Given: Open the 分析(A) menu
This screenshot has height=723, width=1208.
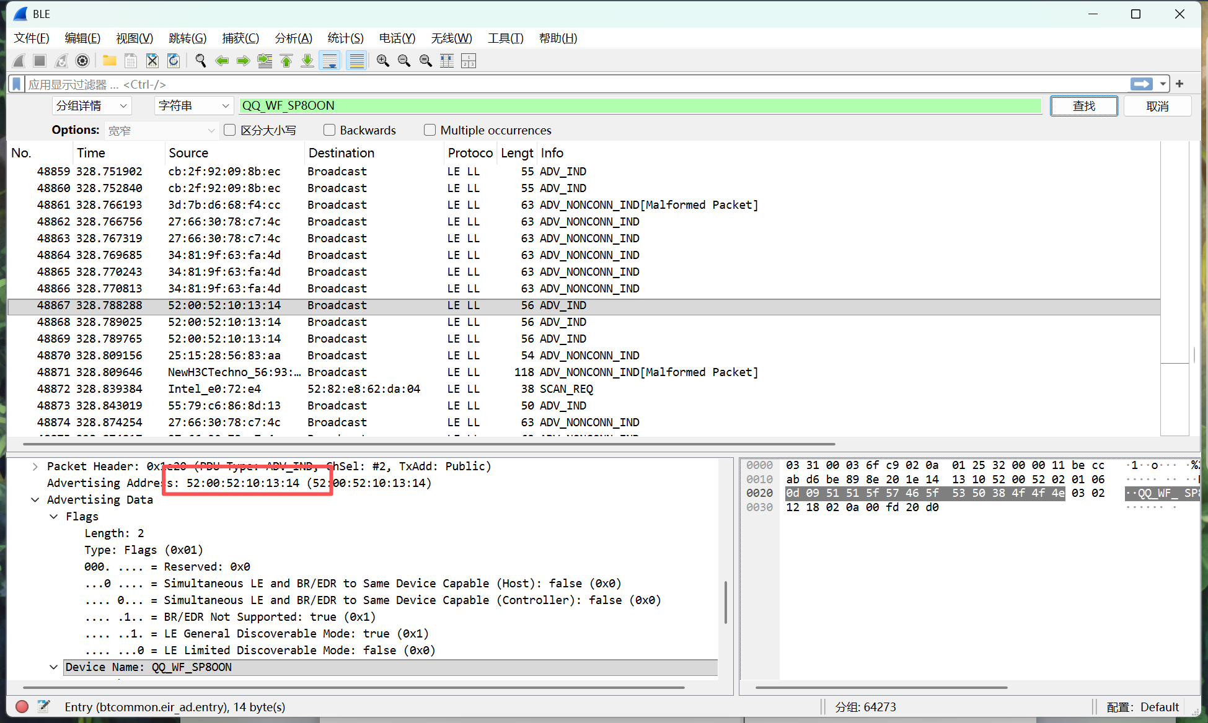Looking at the screenshot, I should pyautogui.click(x=293, y=38).
